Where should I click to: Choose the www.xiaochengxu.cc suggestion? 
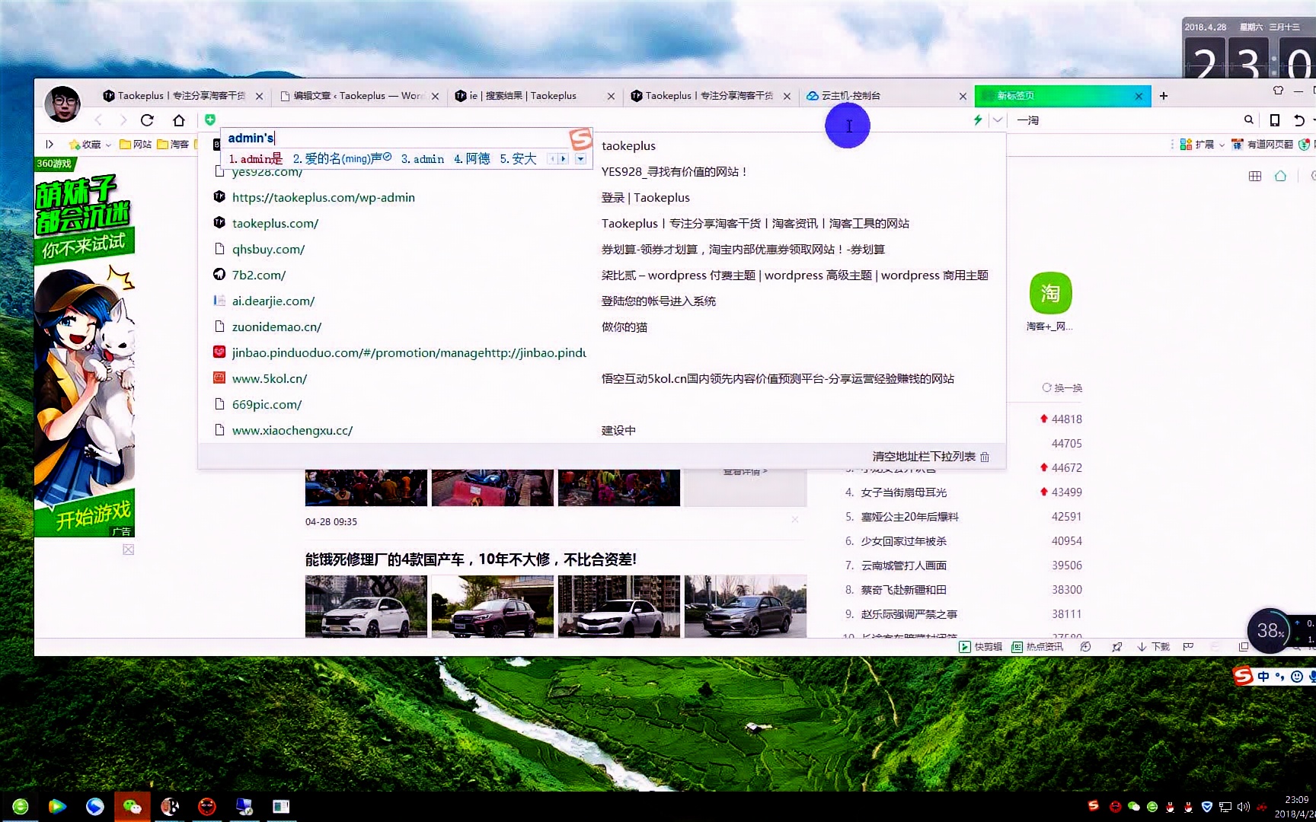(x=602, y=431)
